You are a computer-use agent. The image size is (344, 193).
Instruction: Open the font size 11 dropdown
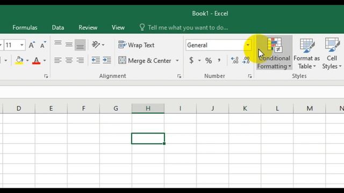pos(21,45)
